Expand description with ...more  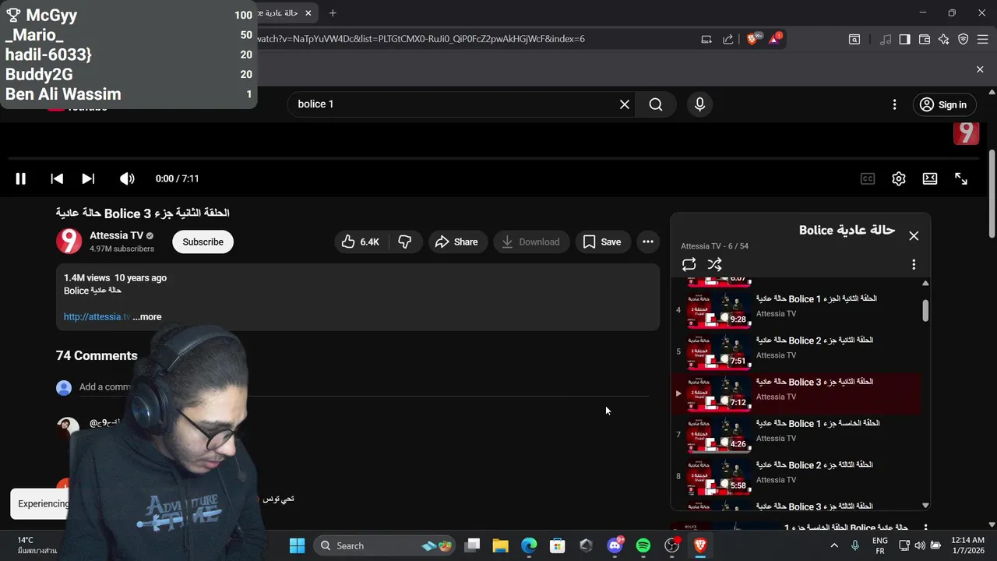click(x=147, y=317)
